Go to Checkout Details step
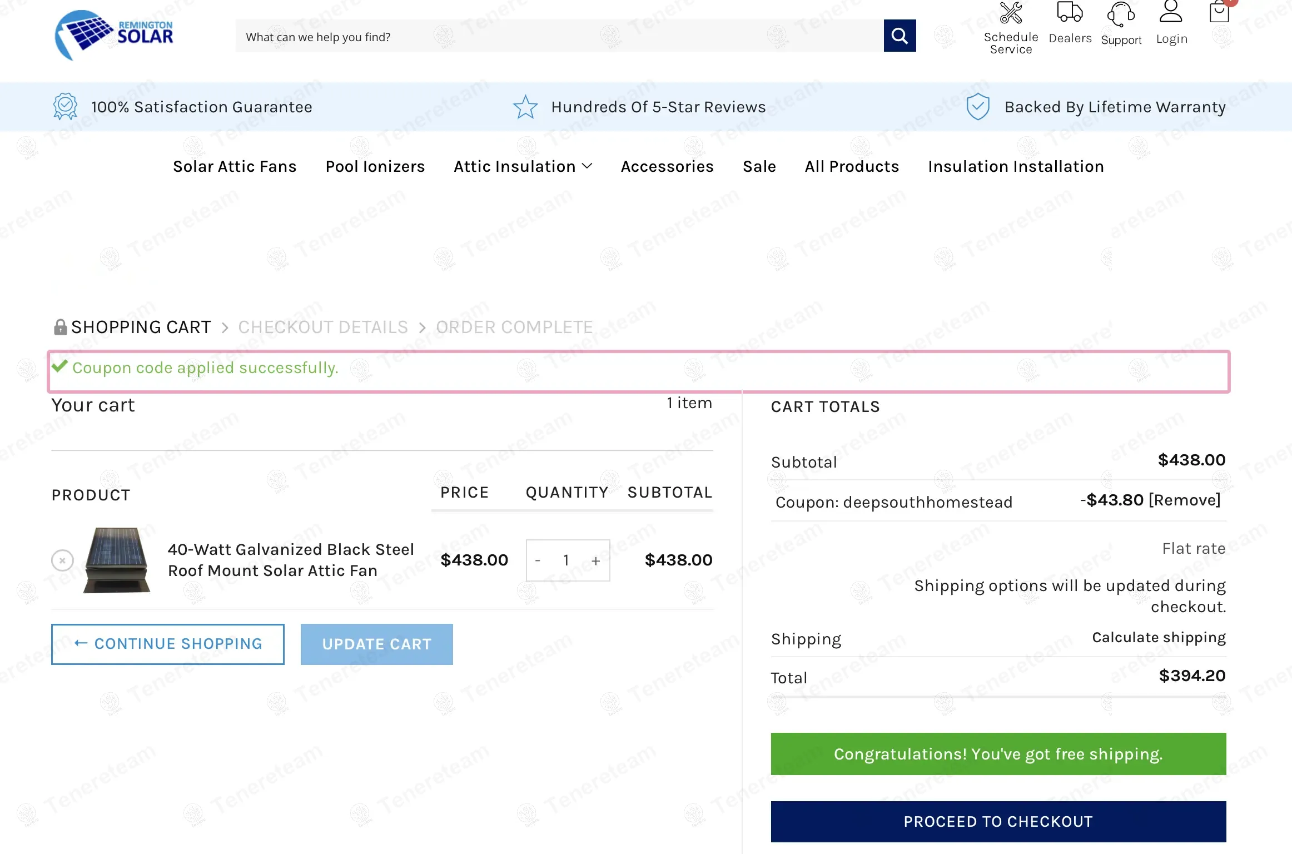The height and width of the screenshot is (854, 1292). pos(323,327)
